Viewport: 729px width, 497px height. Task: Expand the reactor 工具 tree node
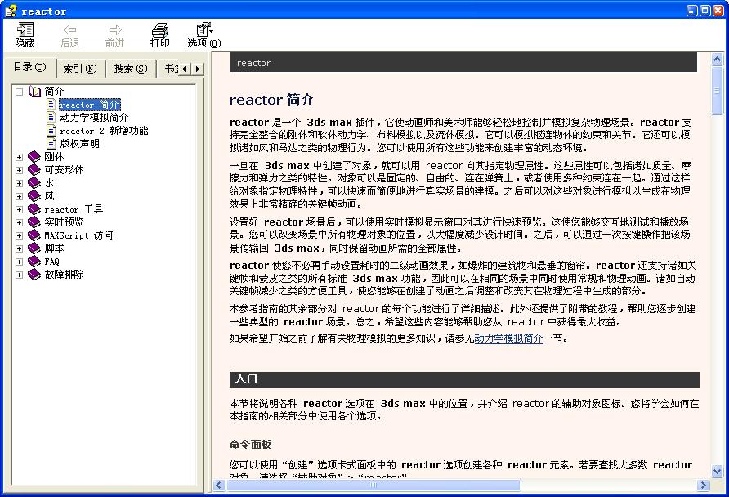pos(19,209)
